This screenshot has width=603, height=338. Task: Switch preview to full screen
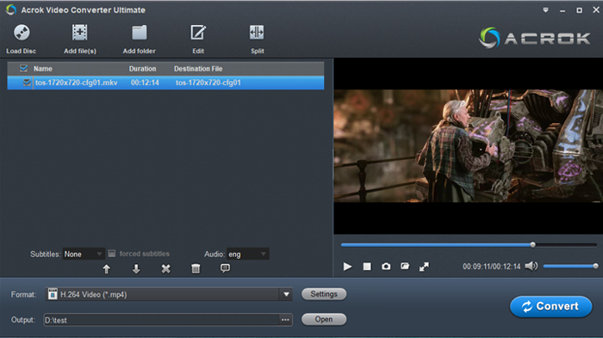pos(424,267)
